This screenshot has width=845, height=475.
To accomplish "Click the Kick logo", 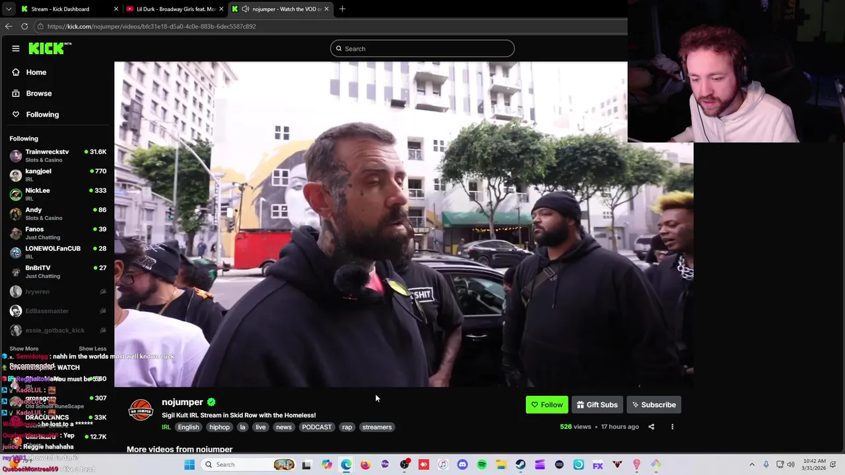I will click(x=50, y=48).
